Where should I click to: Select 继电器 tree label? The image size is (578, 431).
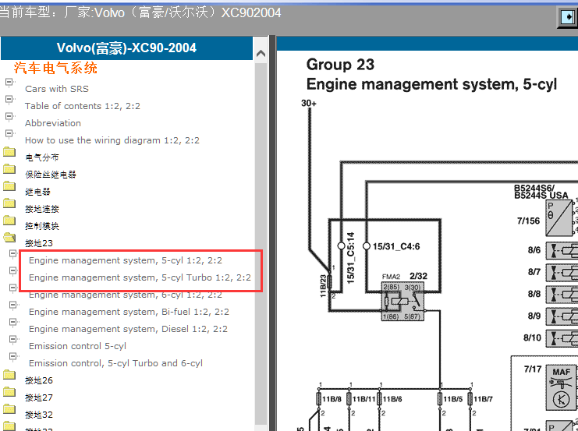tap(37, 192)
